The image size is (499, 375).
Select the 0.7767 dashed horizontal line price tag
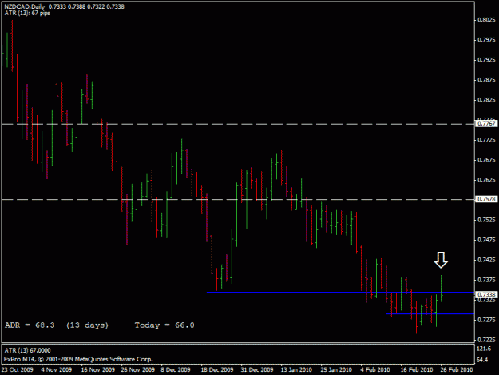click(486, 124)
